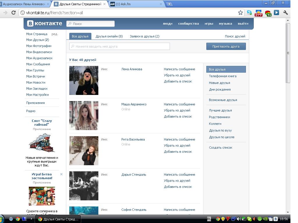Click Написать сообщение for Лена Алимова
The width and height of the screenshot is (298, 223).
point(179,69)
